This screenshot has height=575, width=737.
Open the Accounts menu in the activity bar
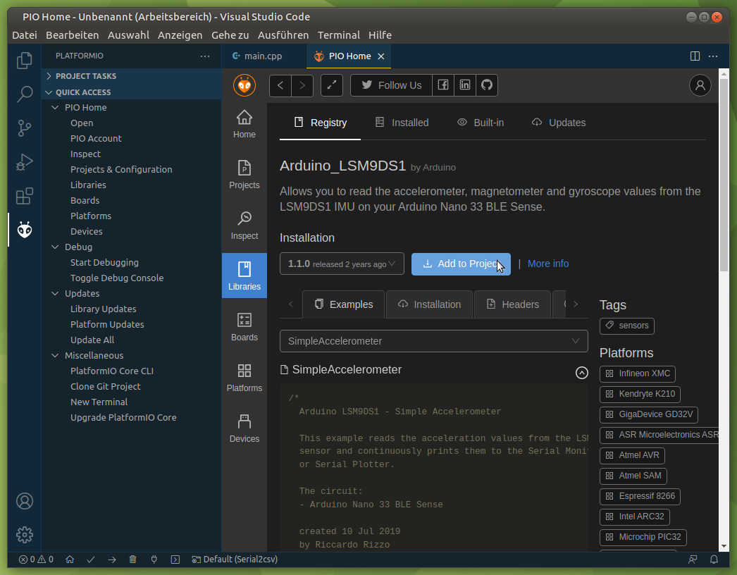pyautogui.click(x=25, y=501)
